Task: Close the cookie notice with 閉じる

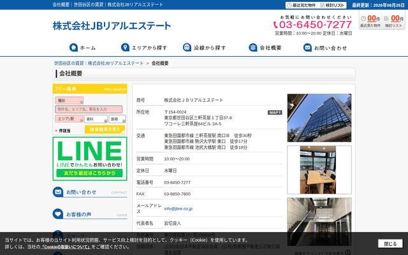Action: coord(390,244)
